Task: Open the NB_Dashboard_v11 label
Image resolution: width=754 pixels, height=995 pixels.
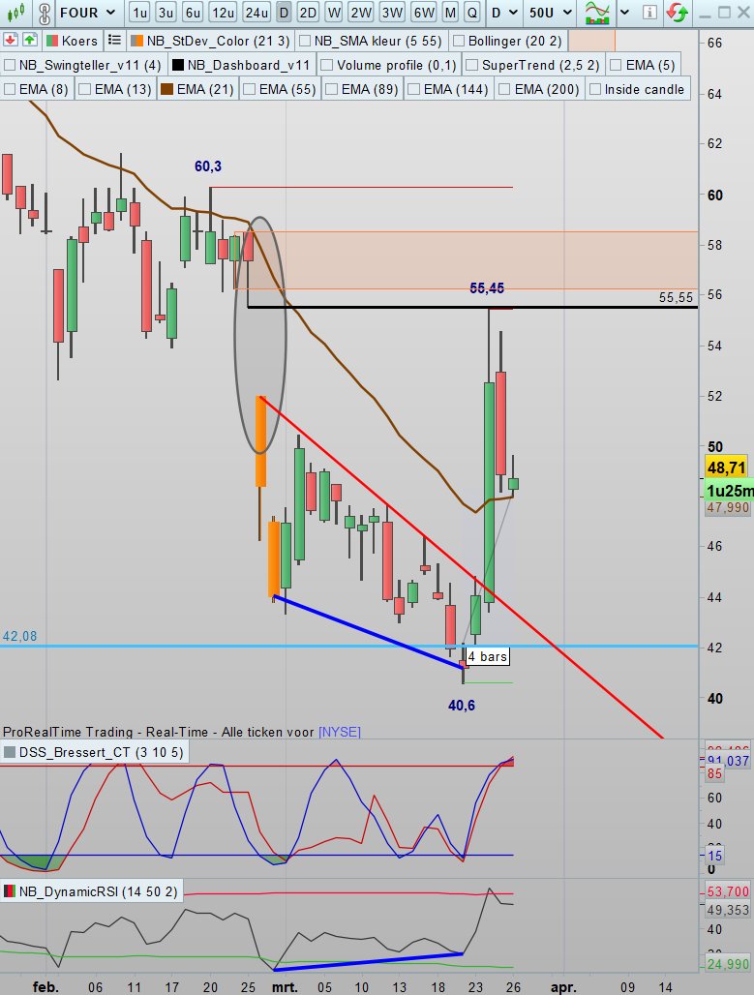Action: point(248,65)
